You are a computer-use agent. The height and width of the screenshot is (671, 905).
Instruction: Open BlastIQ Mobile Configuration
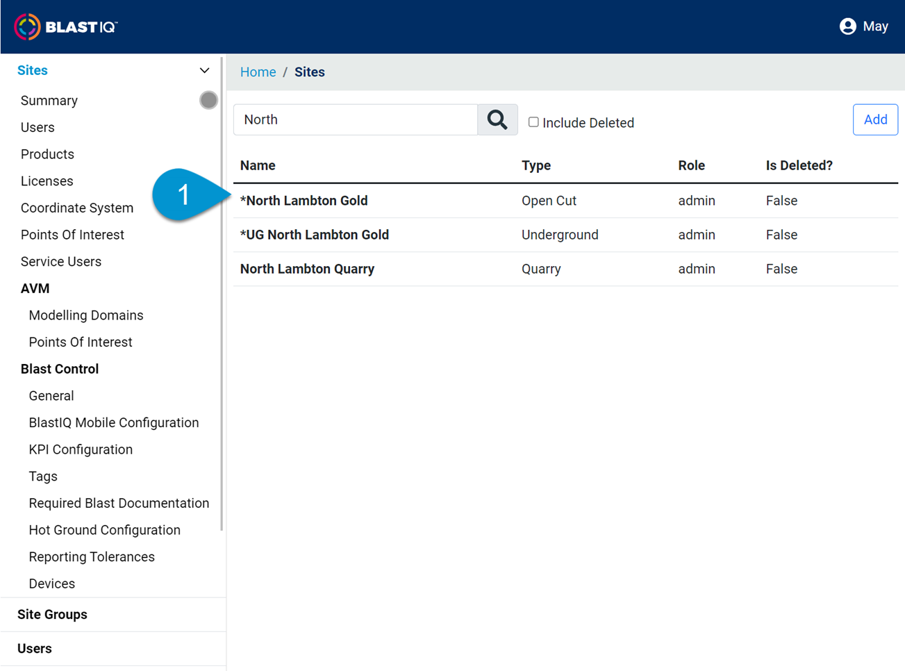114,423
